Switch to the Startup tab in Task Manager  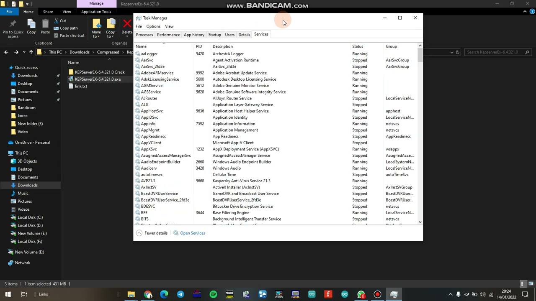coord(214,35)
